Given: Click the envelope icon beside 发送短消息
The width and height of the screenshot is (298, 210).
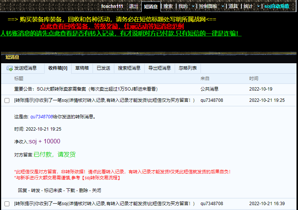Looking at the screenshot, I should (x=10, y=68).
